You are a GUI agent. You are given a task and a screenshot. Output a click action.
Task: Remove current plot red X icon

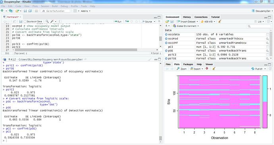tap(207, 68)
